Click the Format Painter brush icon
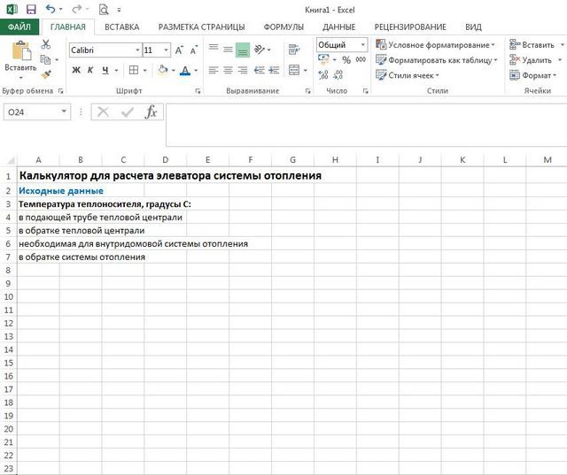 45,74
